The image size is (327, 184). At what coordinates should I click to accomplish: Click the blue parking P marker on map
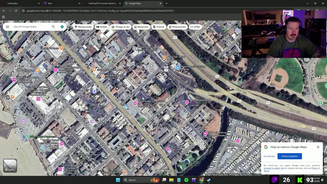[x=94, y=91]
